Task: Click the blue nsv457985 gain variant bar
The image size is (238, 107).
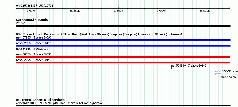Action: coord(123,40)
